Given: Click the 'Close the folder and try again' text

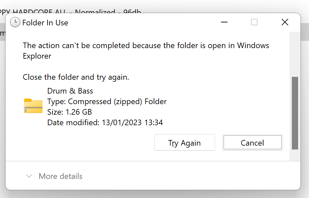Looking at the screenshot, I should pyautogui.click(x=76, y=77).
